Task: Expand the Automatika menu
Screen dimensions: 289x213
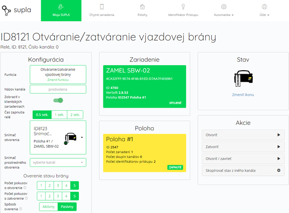Action: (x=223, y=10)
